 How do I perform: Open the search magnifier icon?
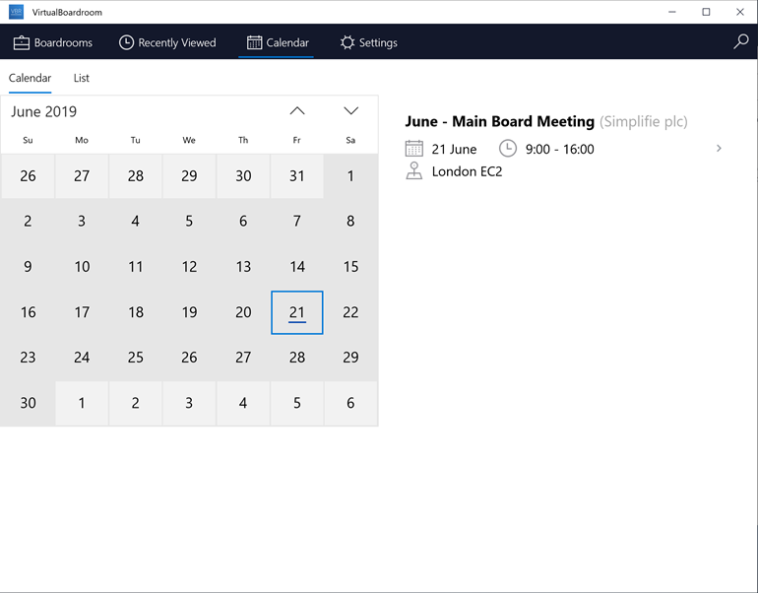740,41
